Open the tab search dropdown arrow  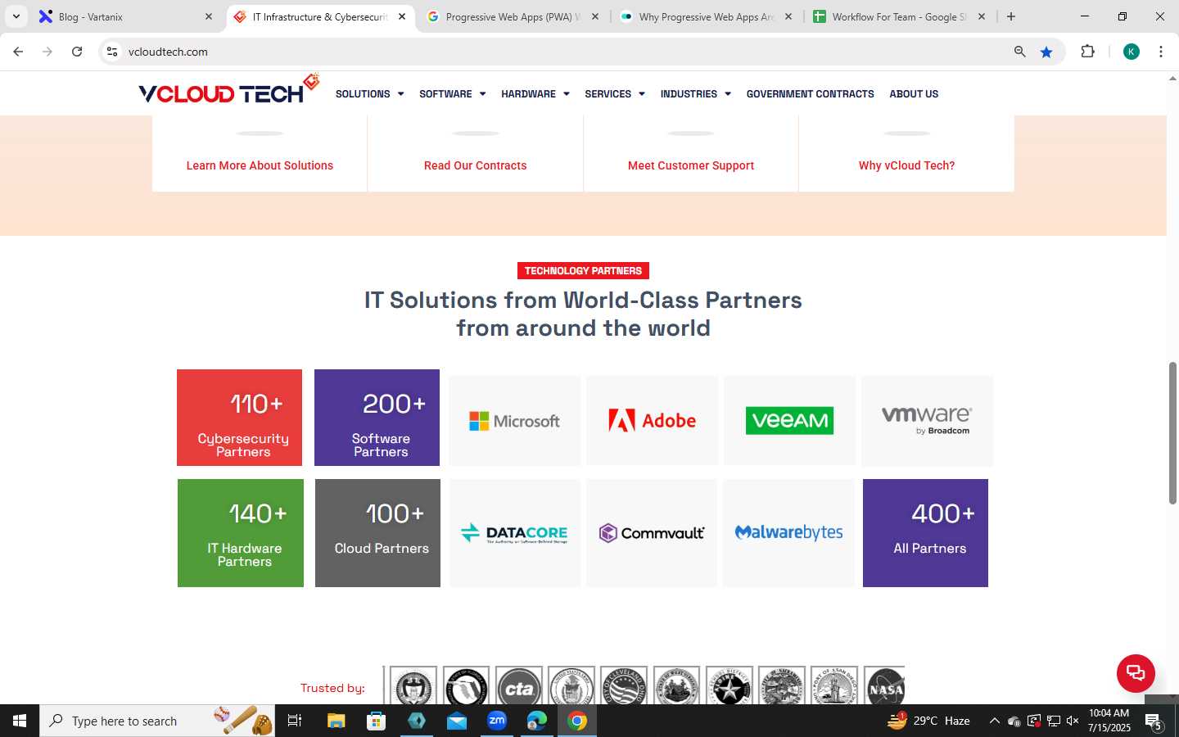pos(16,16)
